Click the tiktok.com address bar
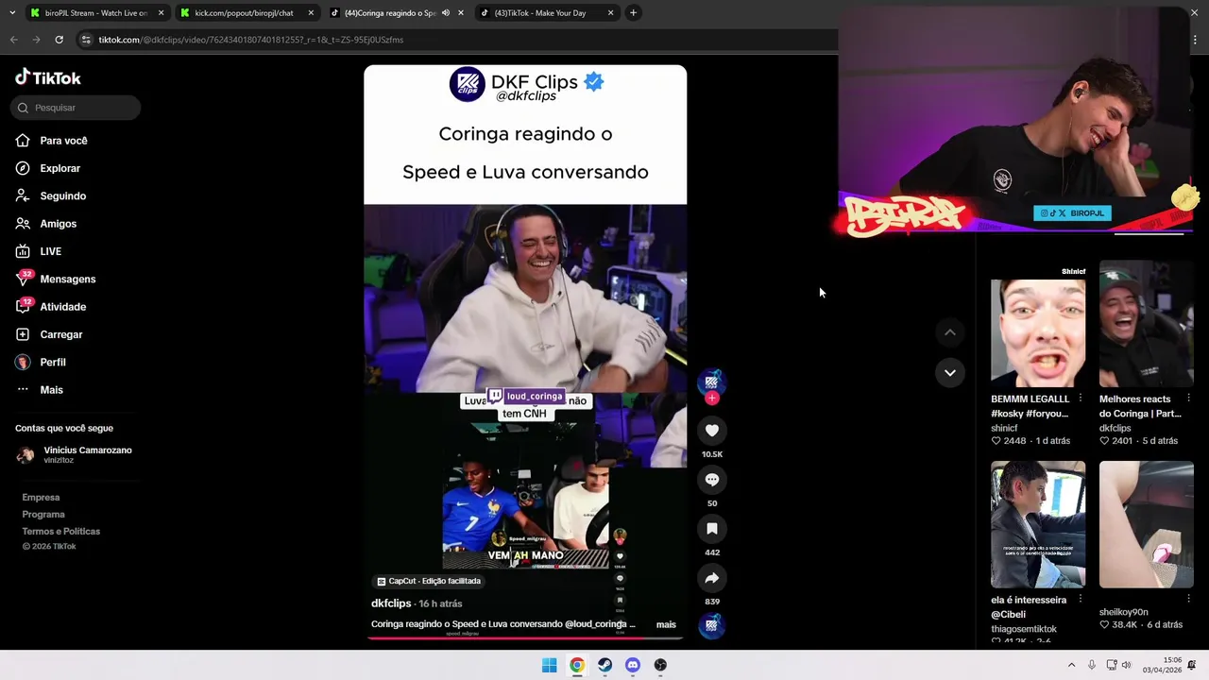 [453, 40]
